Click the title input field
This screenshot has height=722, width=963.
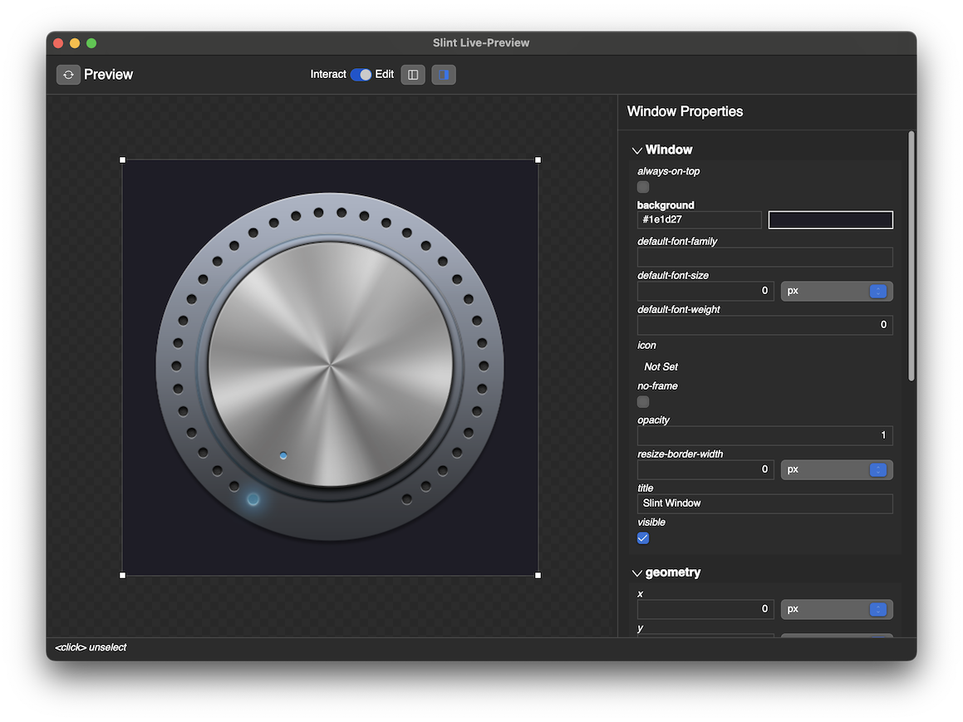point(764,503)
